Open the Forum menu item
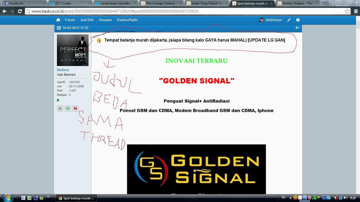 (70, 20)
